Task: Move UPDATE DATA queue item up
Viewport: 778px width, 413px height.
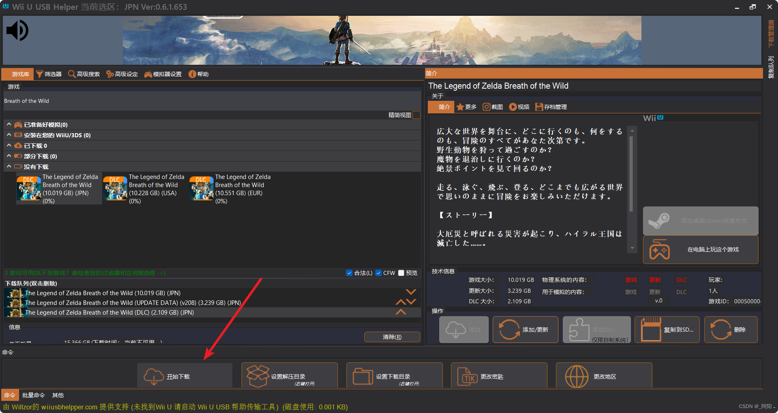Action: coord(401,302)
